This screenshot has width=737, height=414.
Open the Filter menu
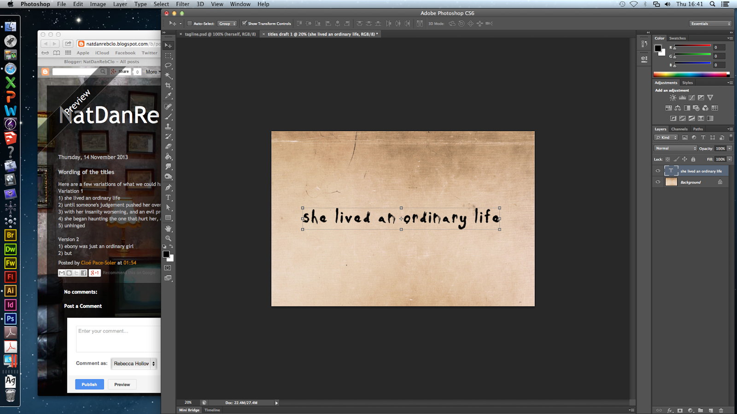pos(182,4)
